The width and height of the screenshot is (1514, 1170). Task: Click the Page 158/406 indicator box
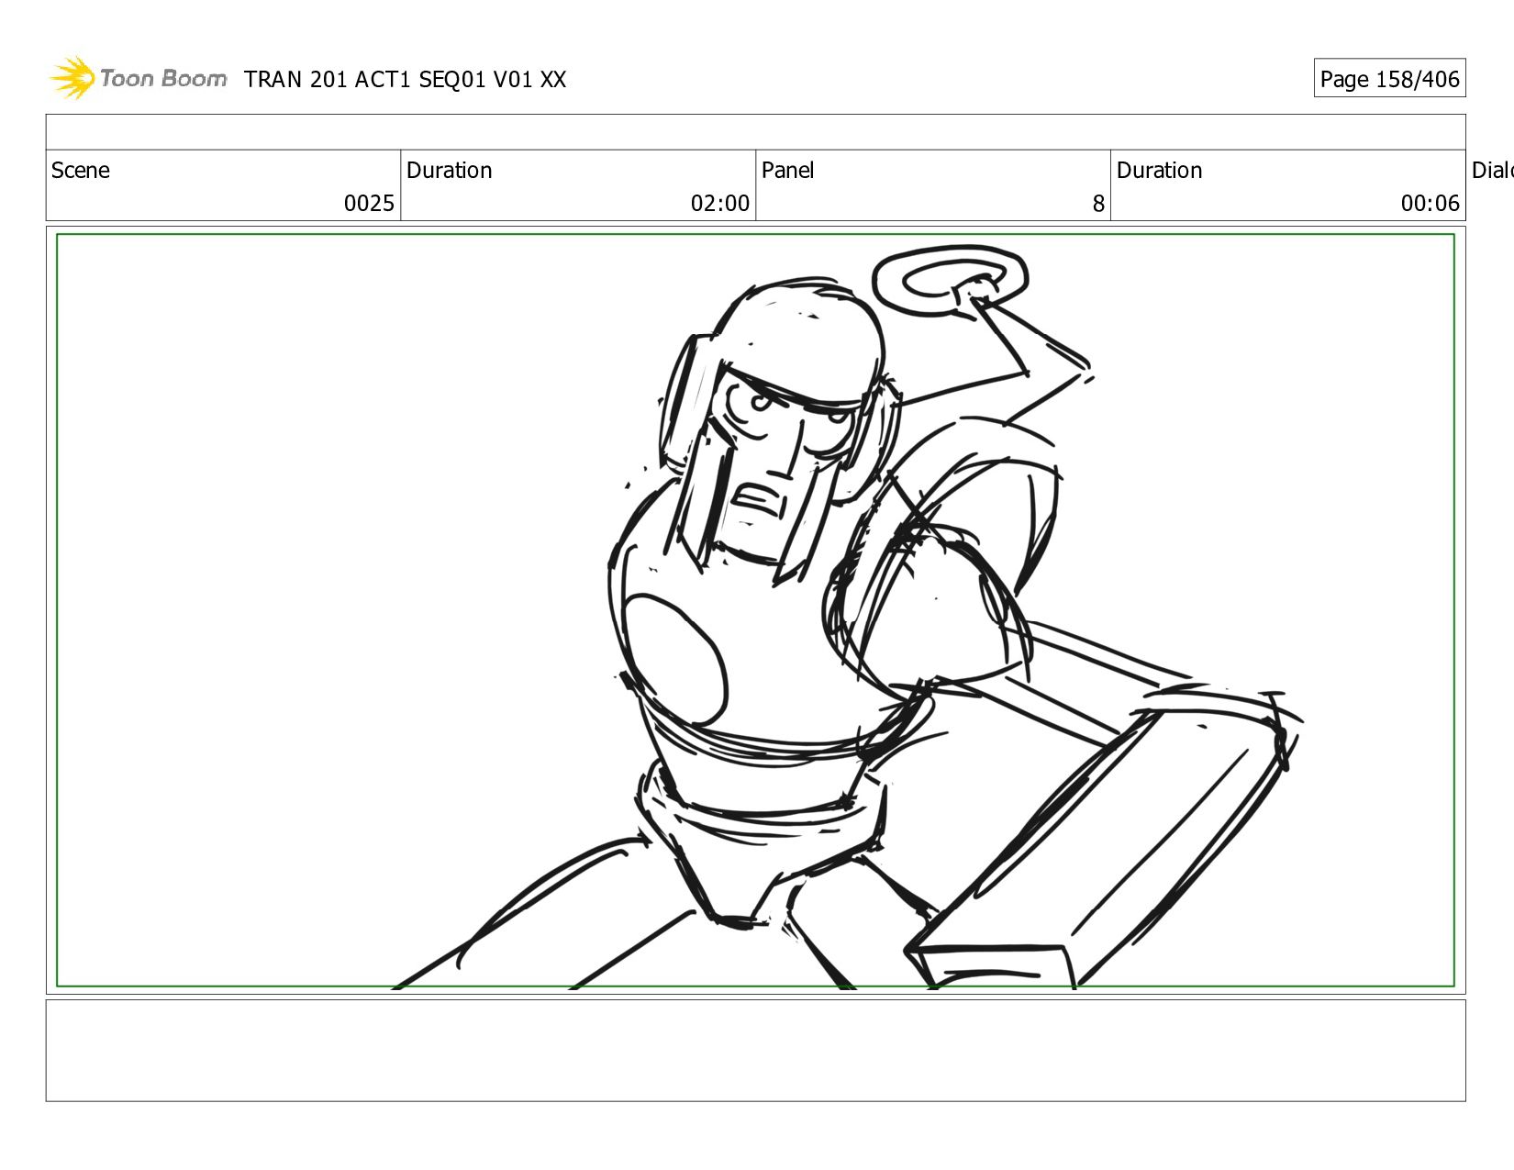(1388, 79)
